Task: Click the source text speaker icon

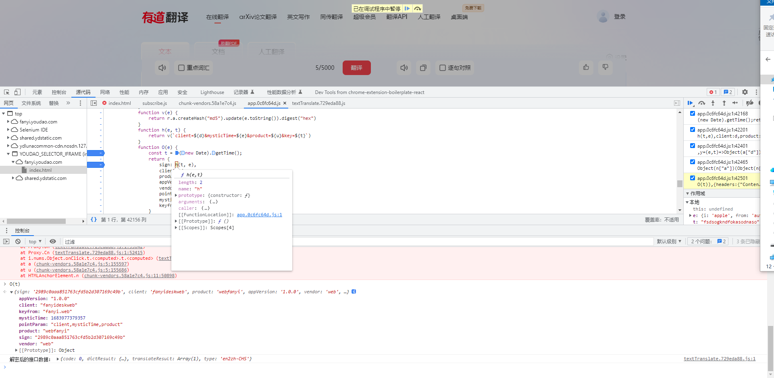Action: pyautogui.click(x=162, y=68)
